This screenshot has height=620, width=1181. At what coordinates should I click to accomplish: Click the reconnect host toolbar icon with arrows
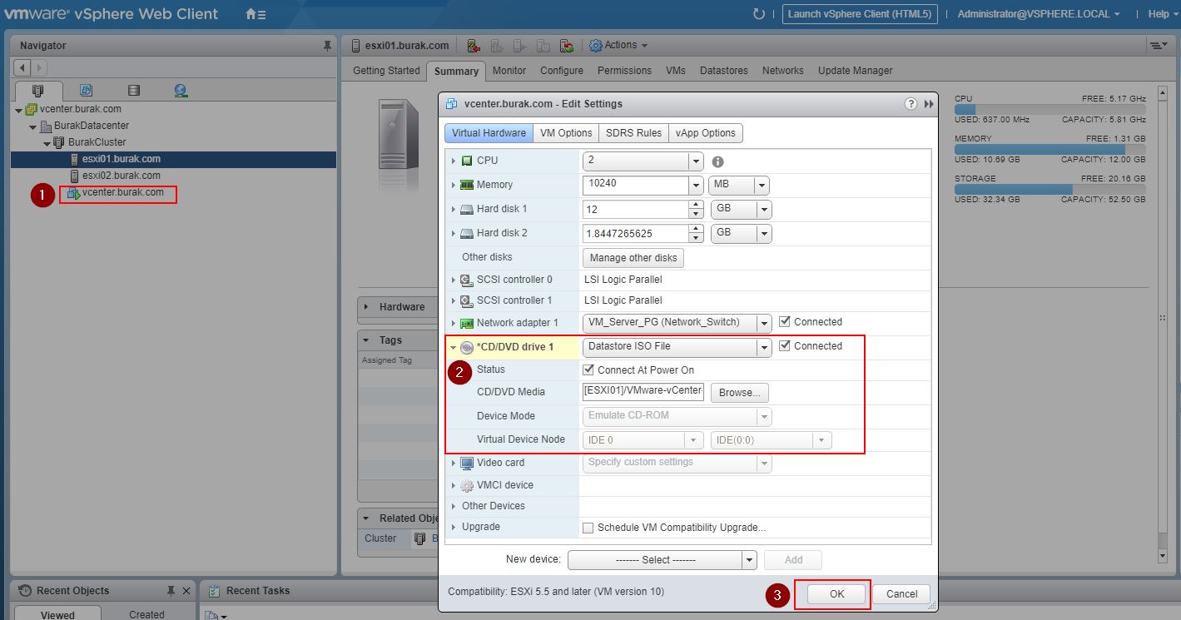pyautogui.click(x=567, y=46)
